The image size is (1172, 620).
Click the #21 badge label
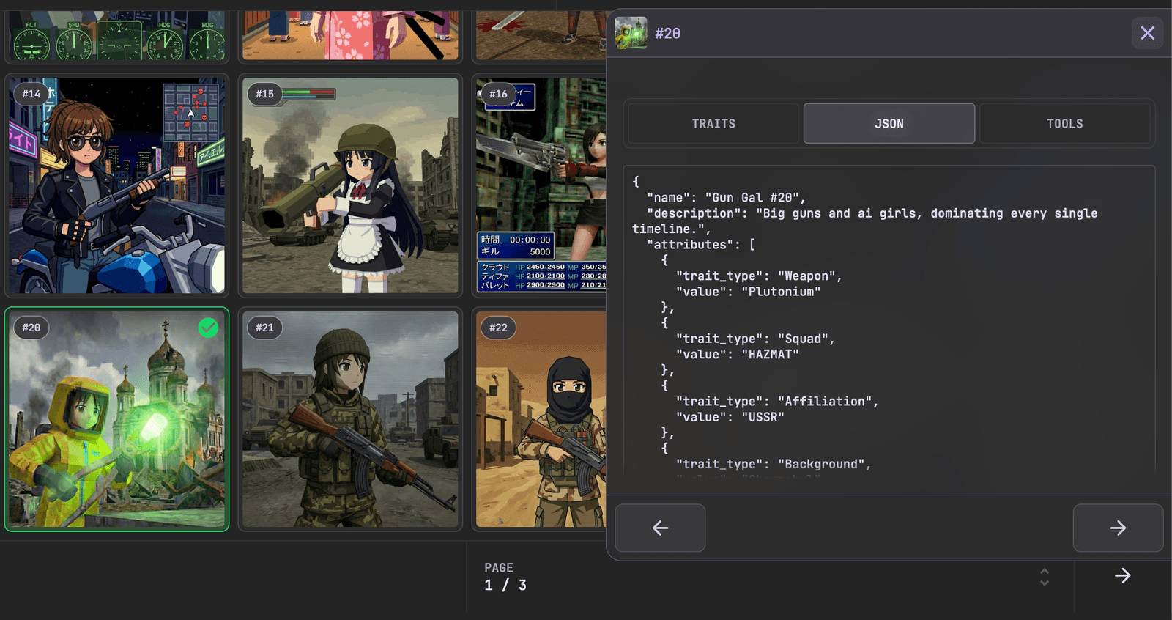(x=264, y=328)
